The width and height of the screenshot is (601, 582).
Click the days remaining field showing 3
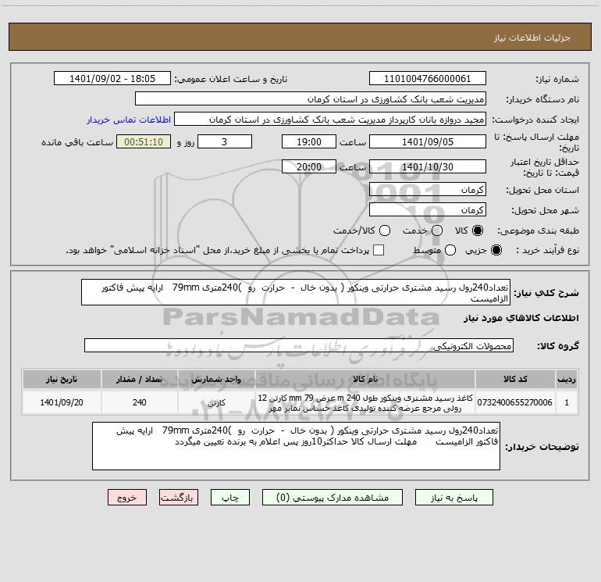coord(225,141)
